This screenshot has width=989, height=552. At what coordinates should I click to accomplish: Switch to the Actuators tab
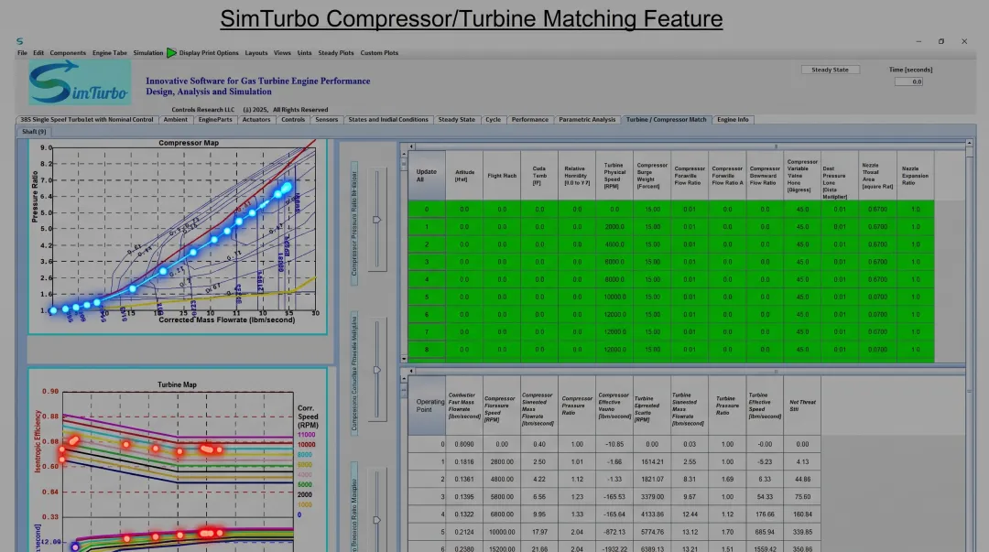pos(256,119)
